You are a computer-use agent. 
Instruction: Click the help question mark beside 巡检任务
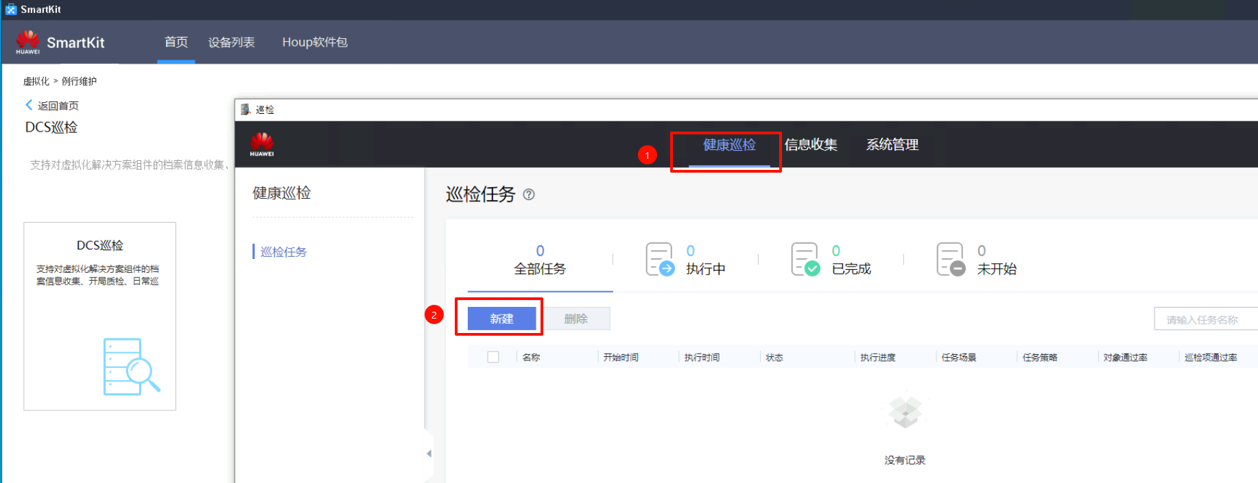pyautogui.click(x=529, y=195)
